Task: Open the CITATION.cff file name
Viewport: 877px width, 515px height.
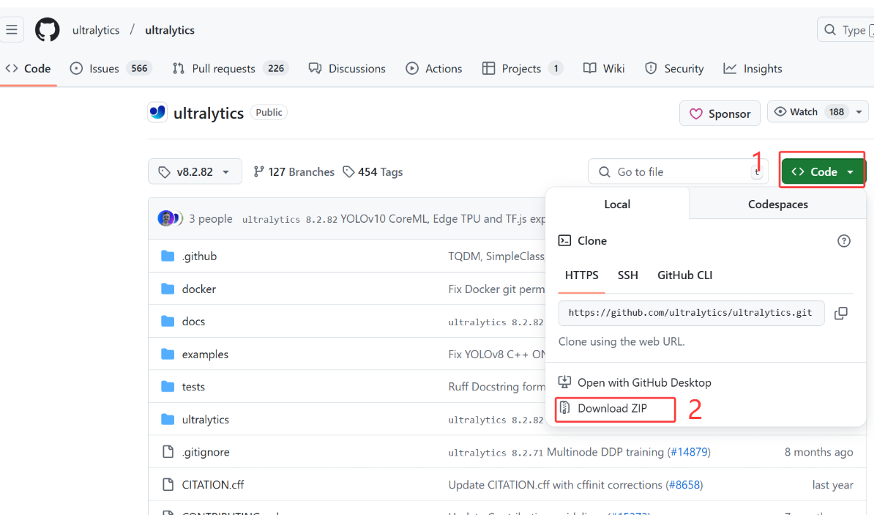Action: [x=212, y=485]
